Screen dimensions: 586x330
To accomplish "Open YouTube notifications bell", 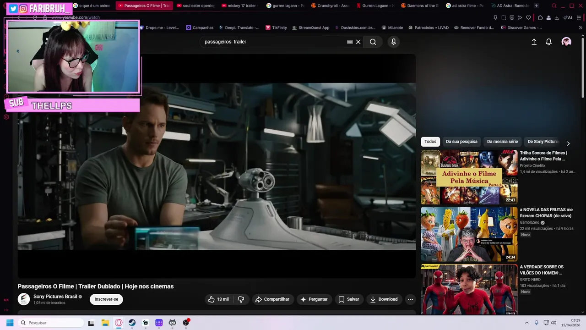I will click(548, 42).
